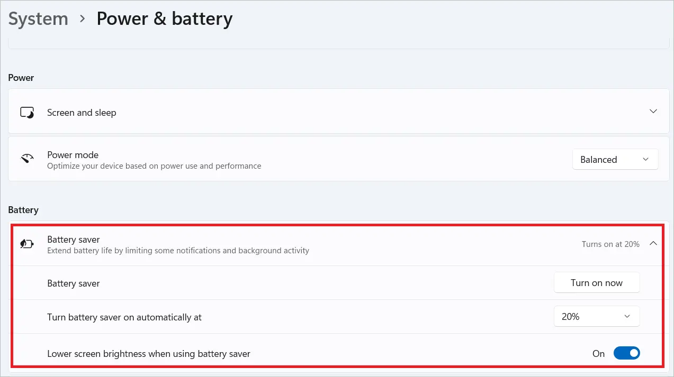The image size is (674, 377).
Task: Turn on battery saver now
Action: [x=597, y=282]
